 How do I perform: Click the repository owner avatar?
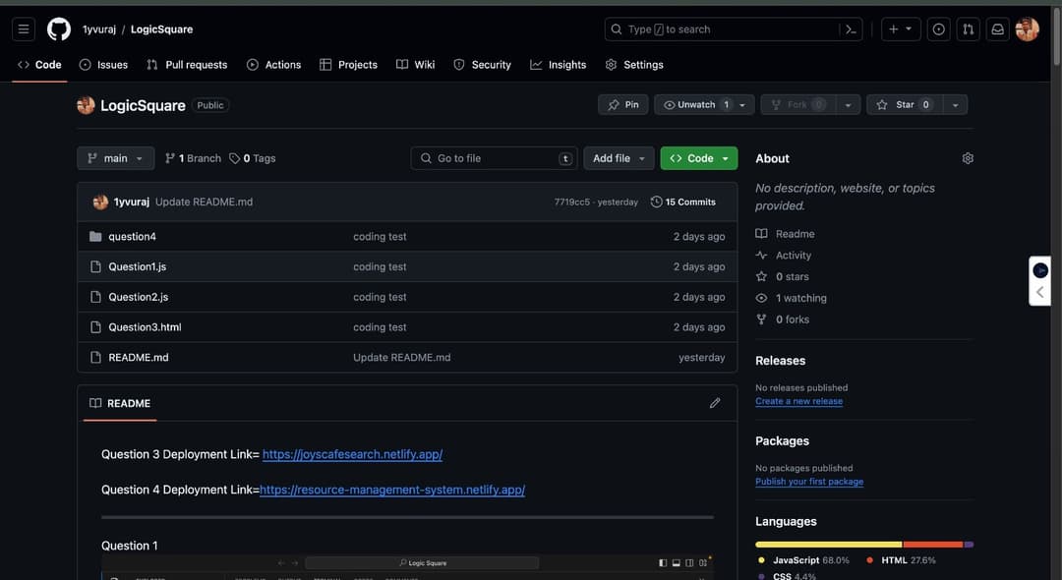pos(86,105)
